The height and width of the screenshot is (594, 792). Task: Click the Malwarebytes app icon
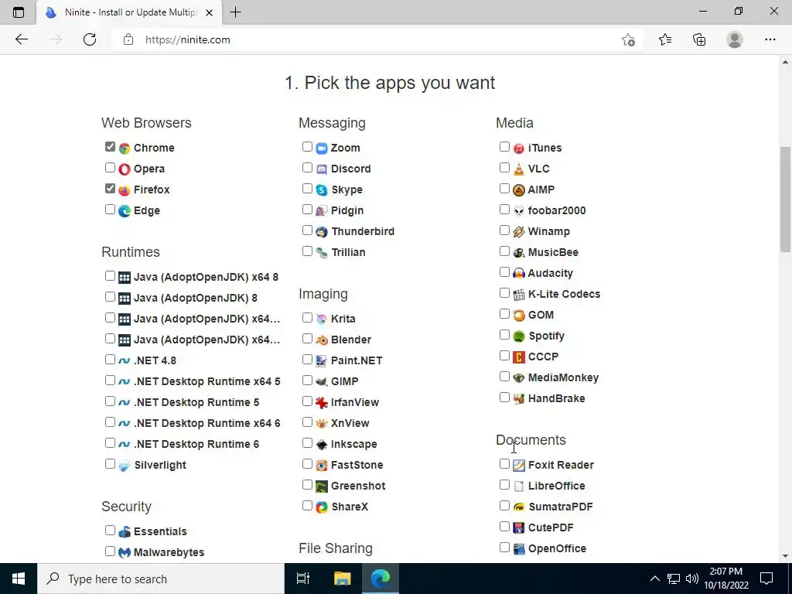(x=125, y=552)
